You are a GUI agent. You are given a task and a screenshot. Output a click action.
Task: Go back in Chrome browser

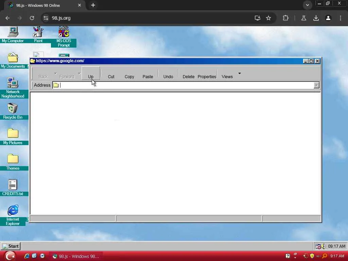[7, 18]
